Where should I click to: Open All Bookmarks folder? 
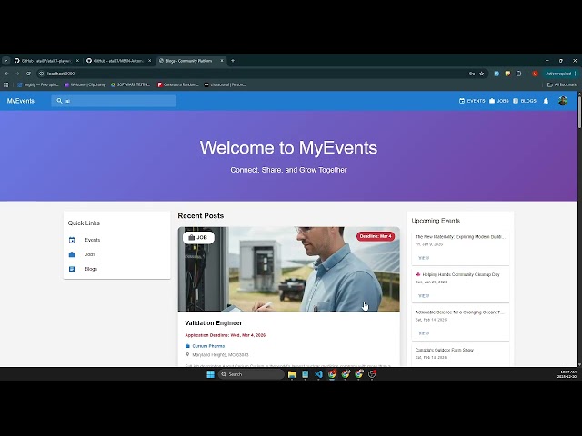(x=562, y=84)
